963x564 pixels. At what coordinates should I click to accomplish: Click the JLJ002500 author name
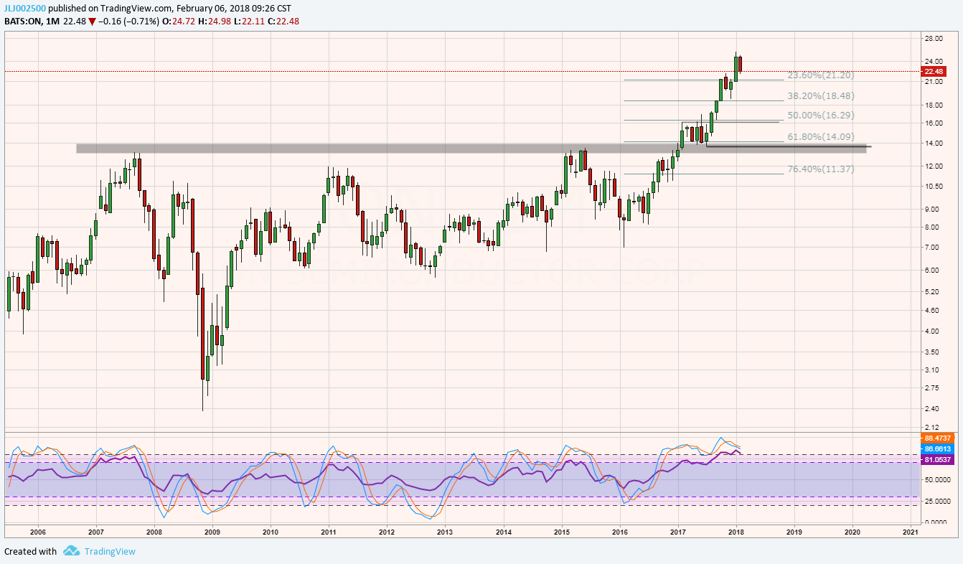point(24,8)
